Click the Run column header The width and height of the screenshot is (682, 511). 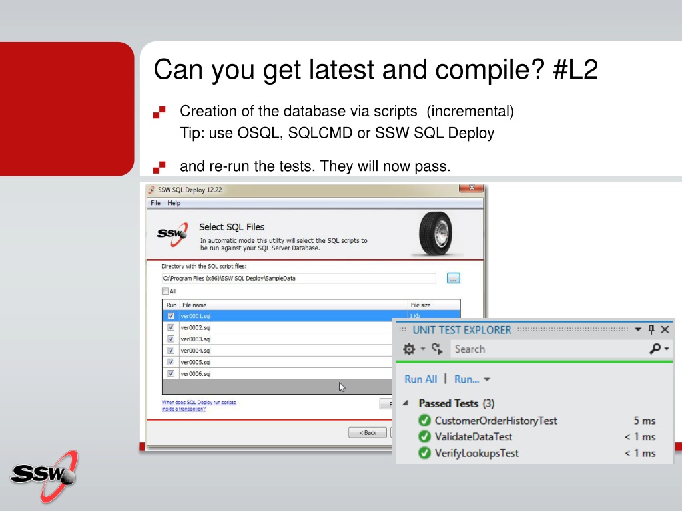coord(171,305)
